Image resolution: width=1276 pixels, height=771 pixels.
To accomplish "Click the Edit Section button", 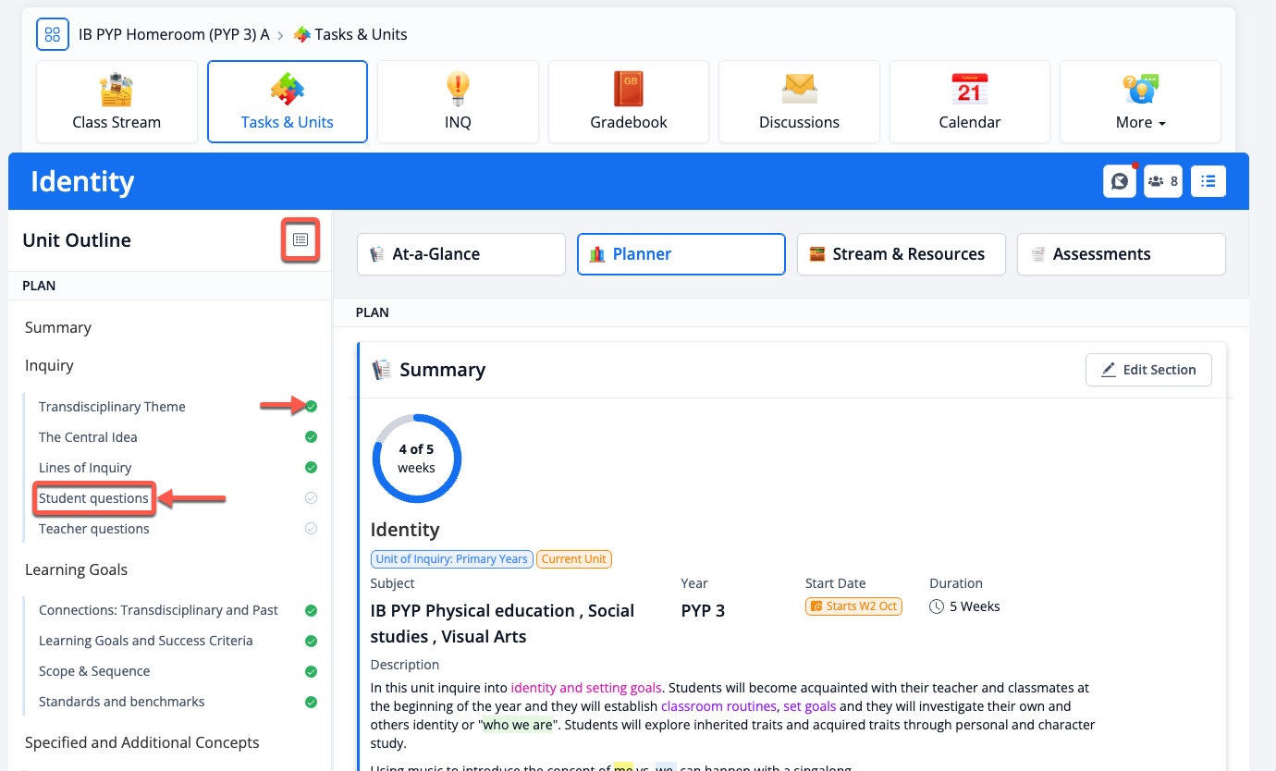I will coord(1148,370).
